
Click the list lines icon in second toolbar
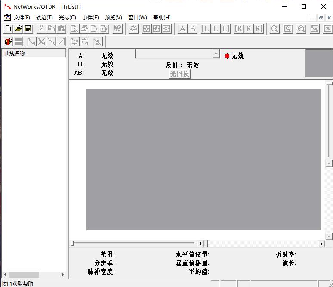(18, 42)
